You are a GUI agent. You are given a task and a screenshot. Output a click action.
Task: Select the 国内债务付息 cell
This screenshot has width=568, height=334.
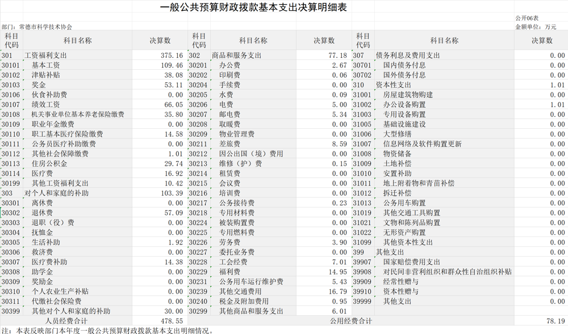404,65
